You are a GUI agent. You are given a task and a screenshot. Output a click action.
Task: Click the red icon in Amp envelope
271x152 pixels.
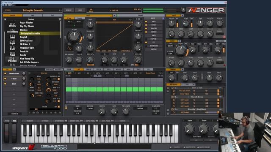(x=224, y=37)
